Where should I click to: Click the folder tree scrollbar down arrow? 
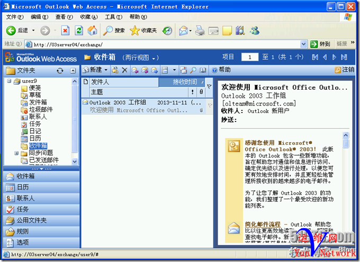[x=75, y=162]
